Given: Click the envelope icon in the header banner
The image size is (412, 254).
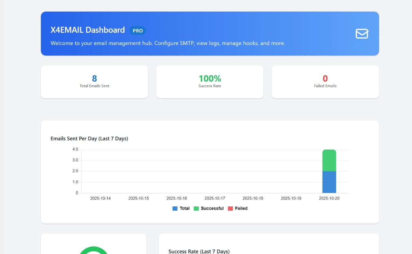Looking at the screenshot, I should 362,34.
